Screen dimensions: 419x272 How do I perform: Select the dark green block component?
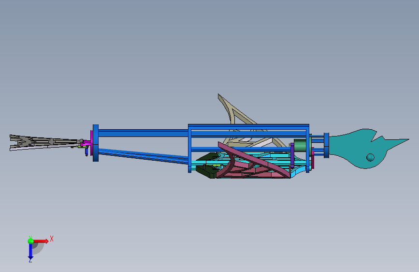pos(206,171)
